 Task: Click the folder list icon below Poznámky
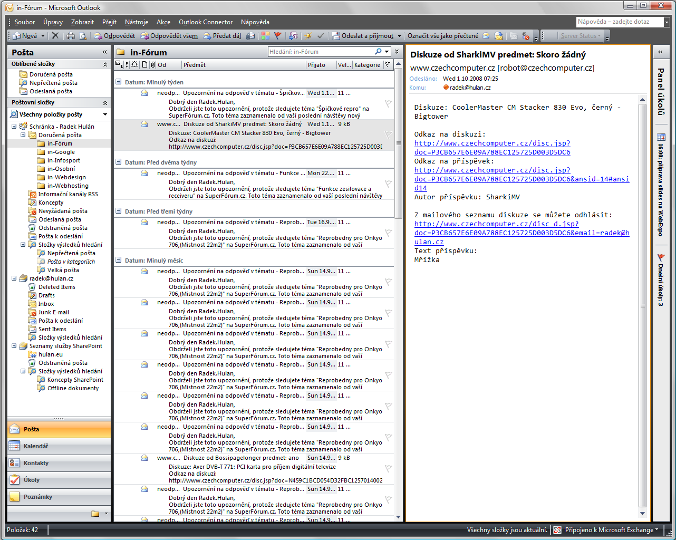[x=95, y=513]
